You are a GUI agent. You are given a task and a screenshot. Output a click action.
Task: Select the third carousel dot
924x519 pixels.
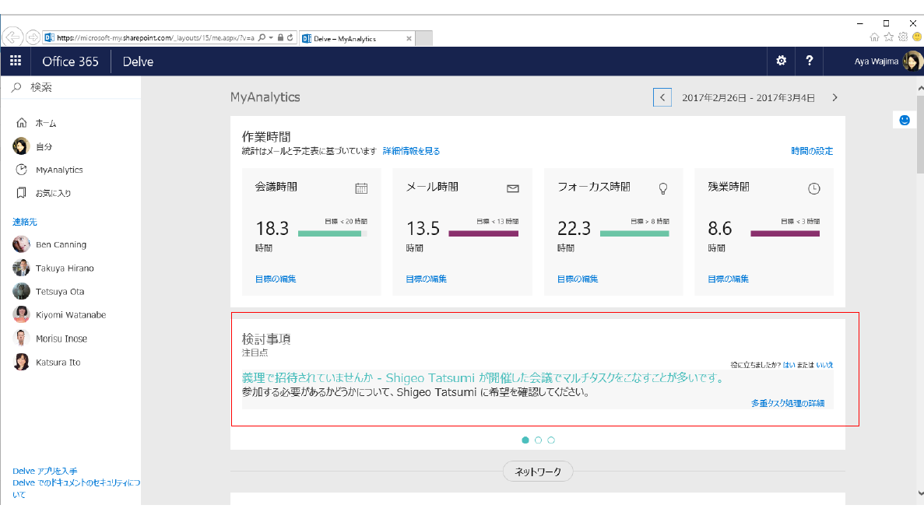551,440
